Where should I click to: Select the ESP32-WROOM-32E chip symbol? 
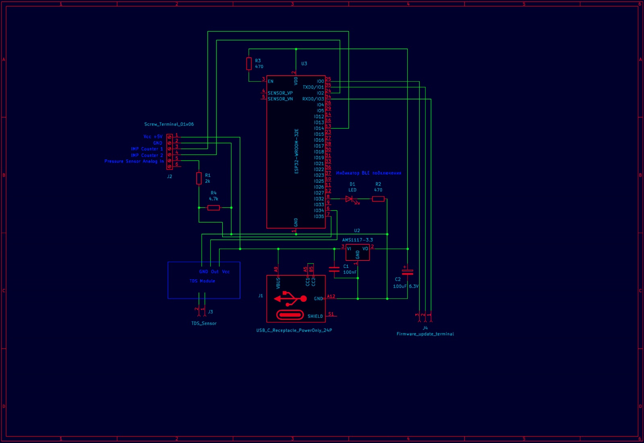pos(296,152)
